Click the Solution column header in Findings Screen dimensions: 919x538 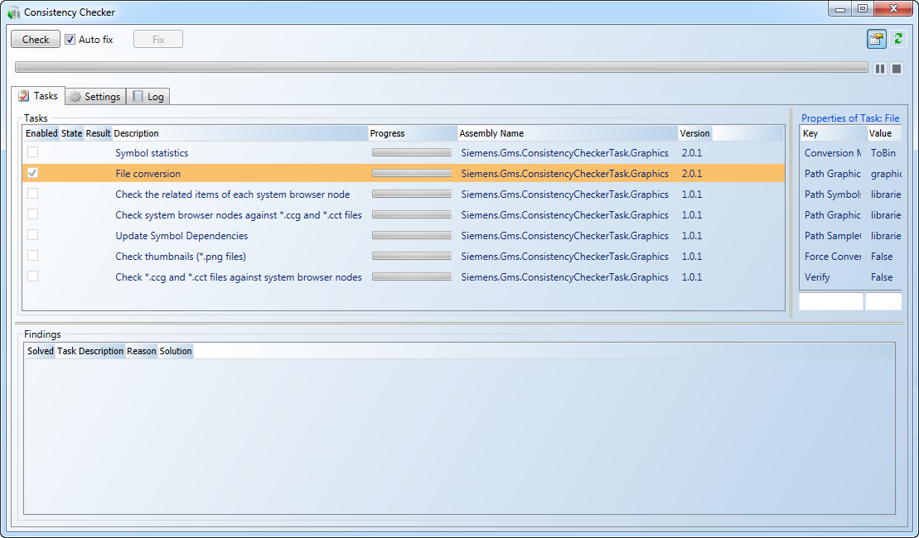coord(176,351)
